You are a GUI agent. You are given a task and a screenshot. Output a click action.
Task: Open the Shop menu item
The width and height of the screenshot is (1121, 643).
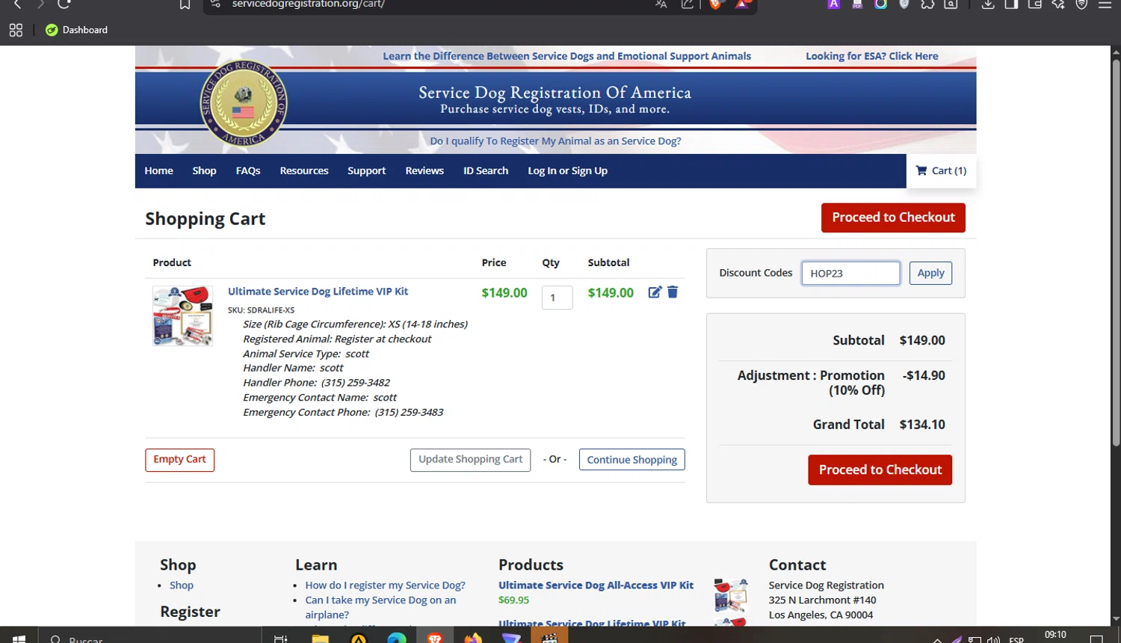[204, 170]
